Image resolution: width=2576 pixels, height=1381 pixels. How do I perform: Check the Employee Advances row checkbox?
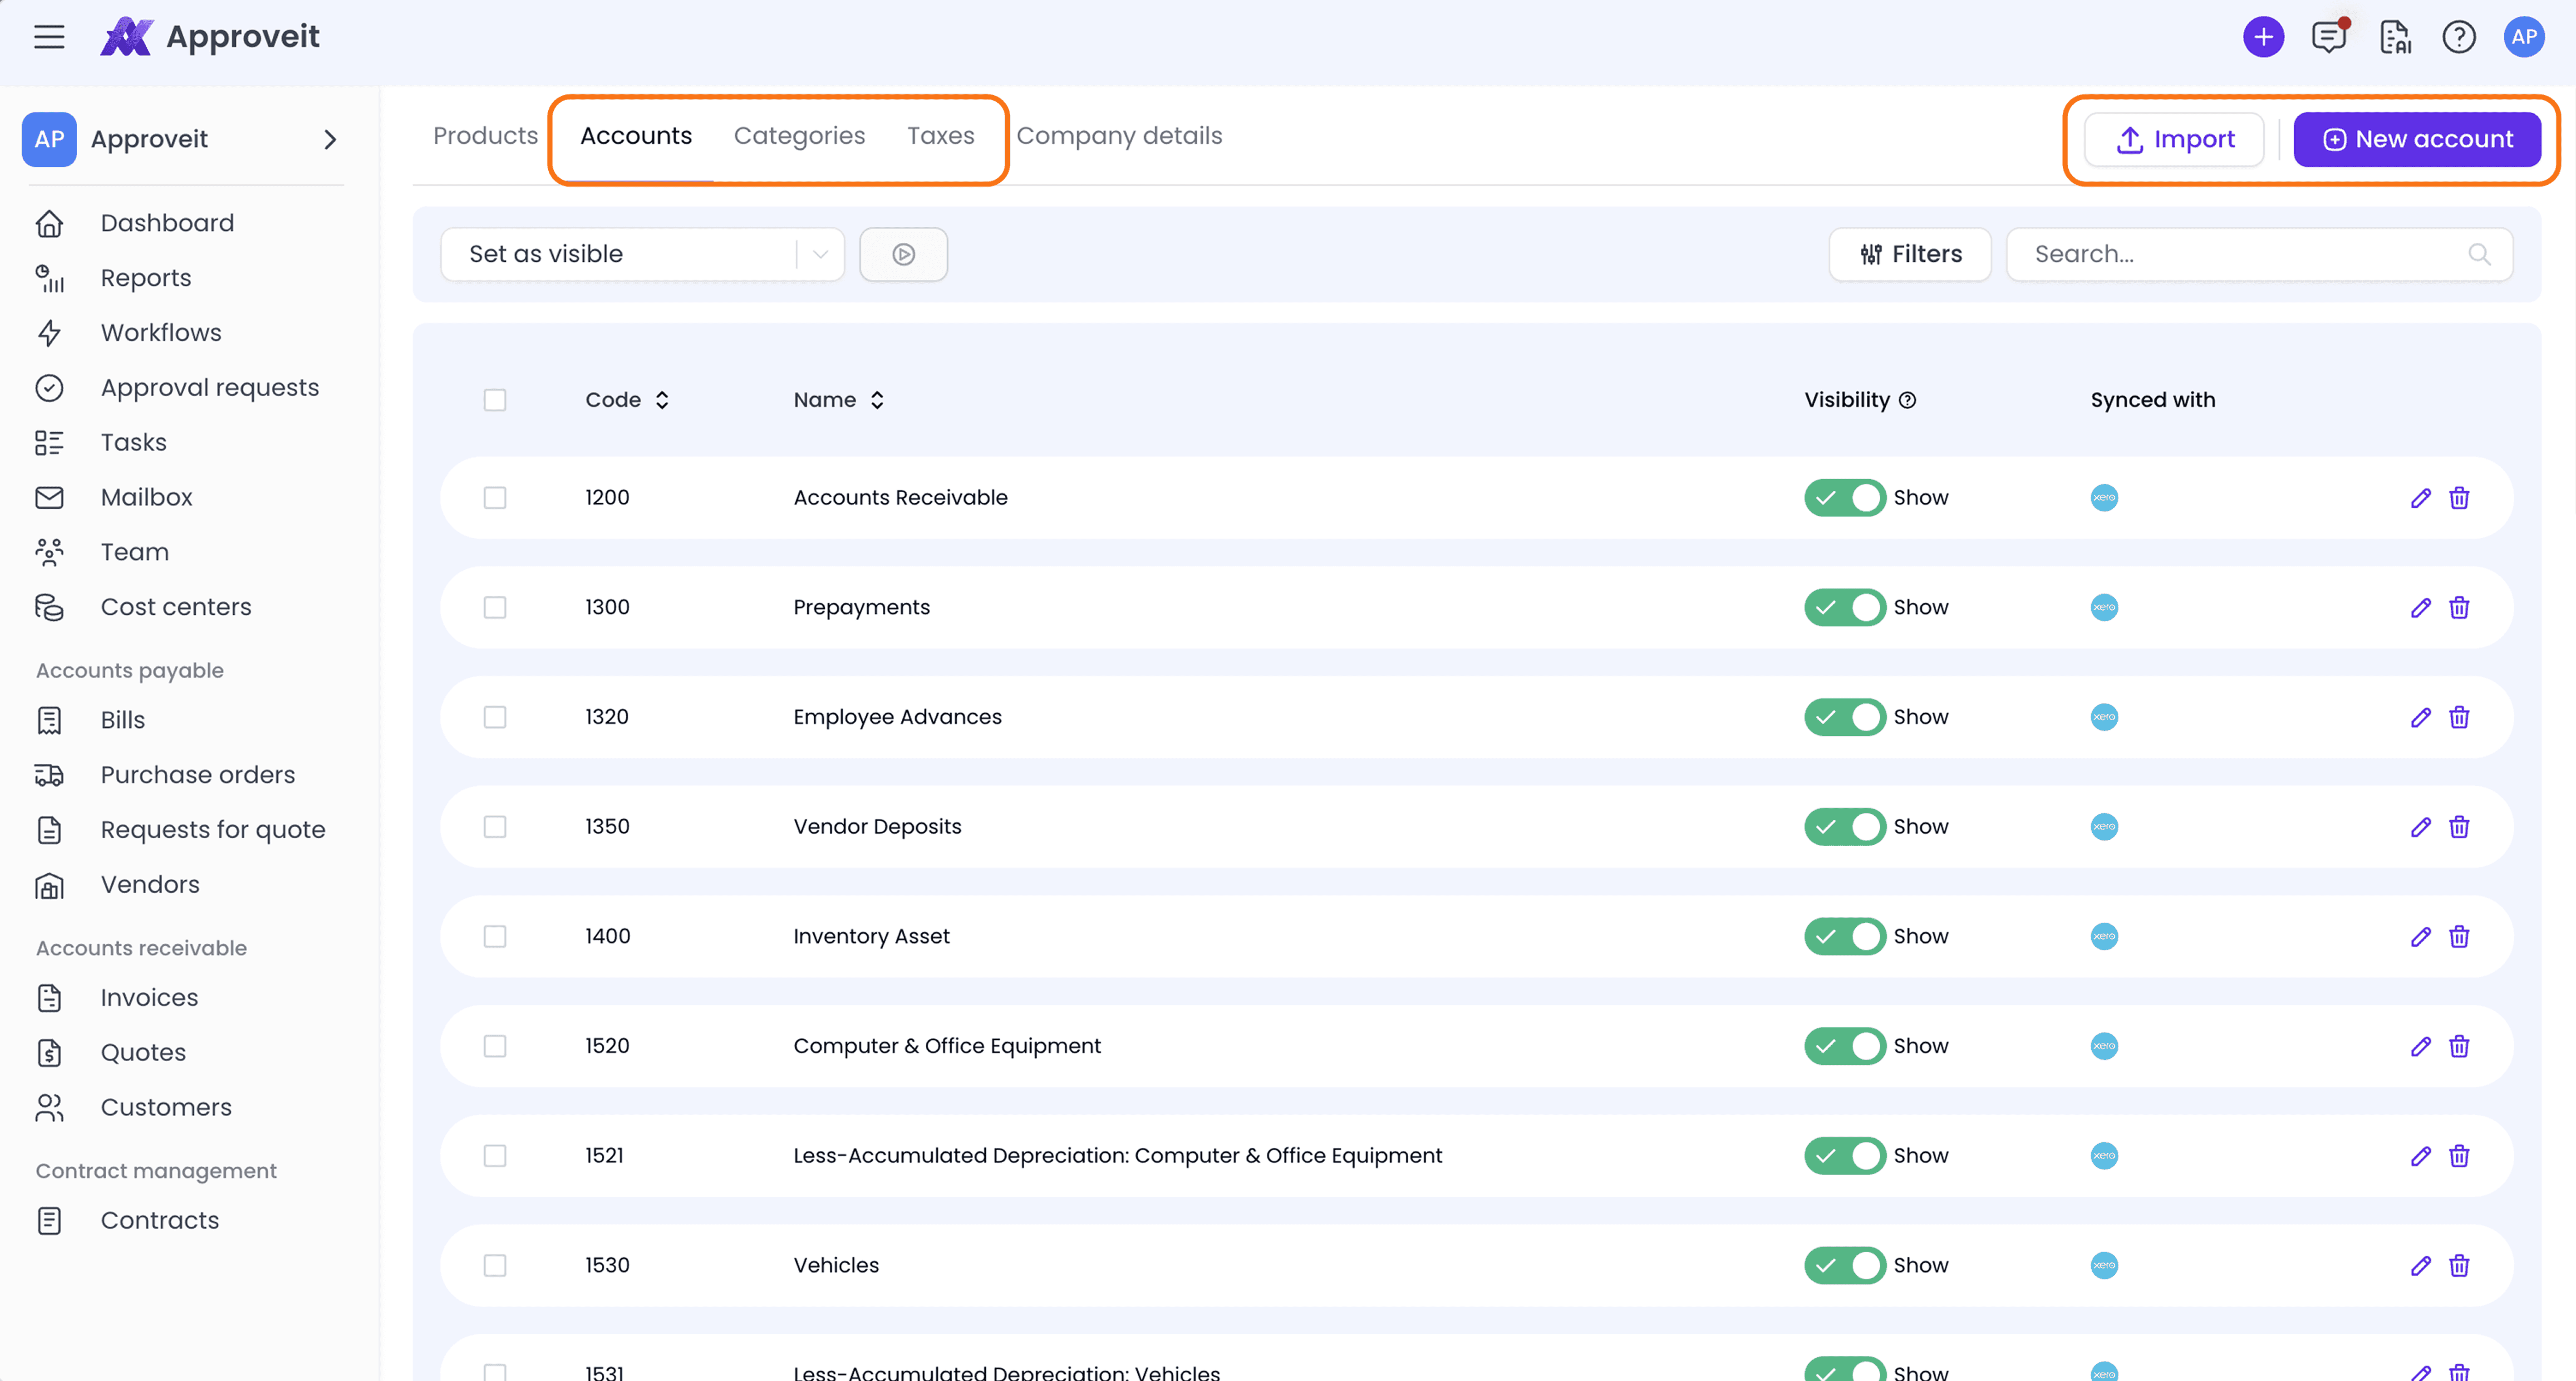pos(495,717)
